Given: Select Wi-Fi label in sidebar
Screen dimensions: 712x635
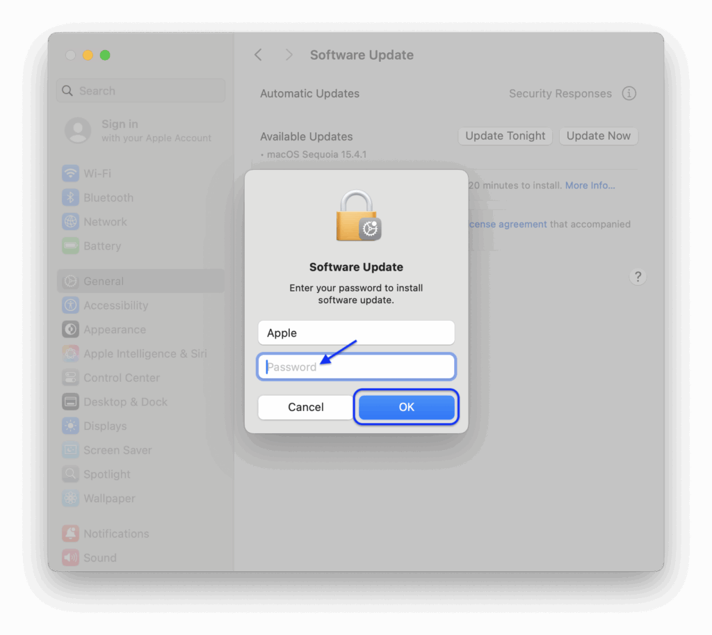Looking at the screenshot, I should (97, 173).
